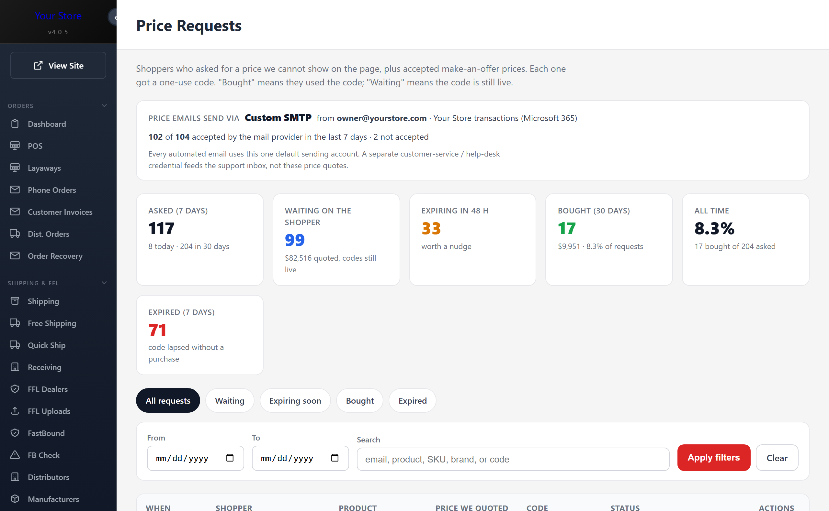Open the View Site button
This screenshot has width=829, height=511.
click(x=58, y=66)
